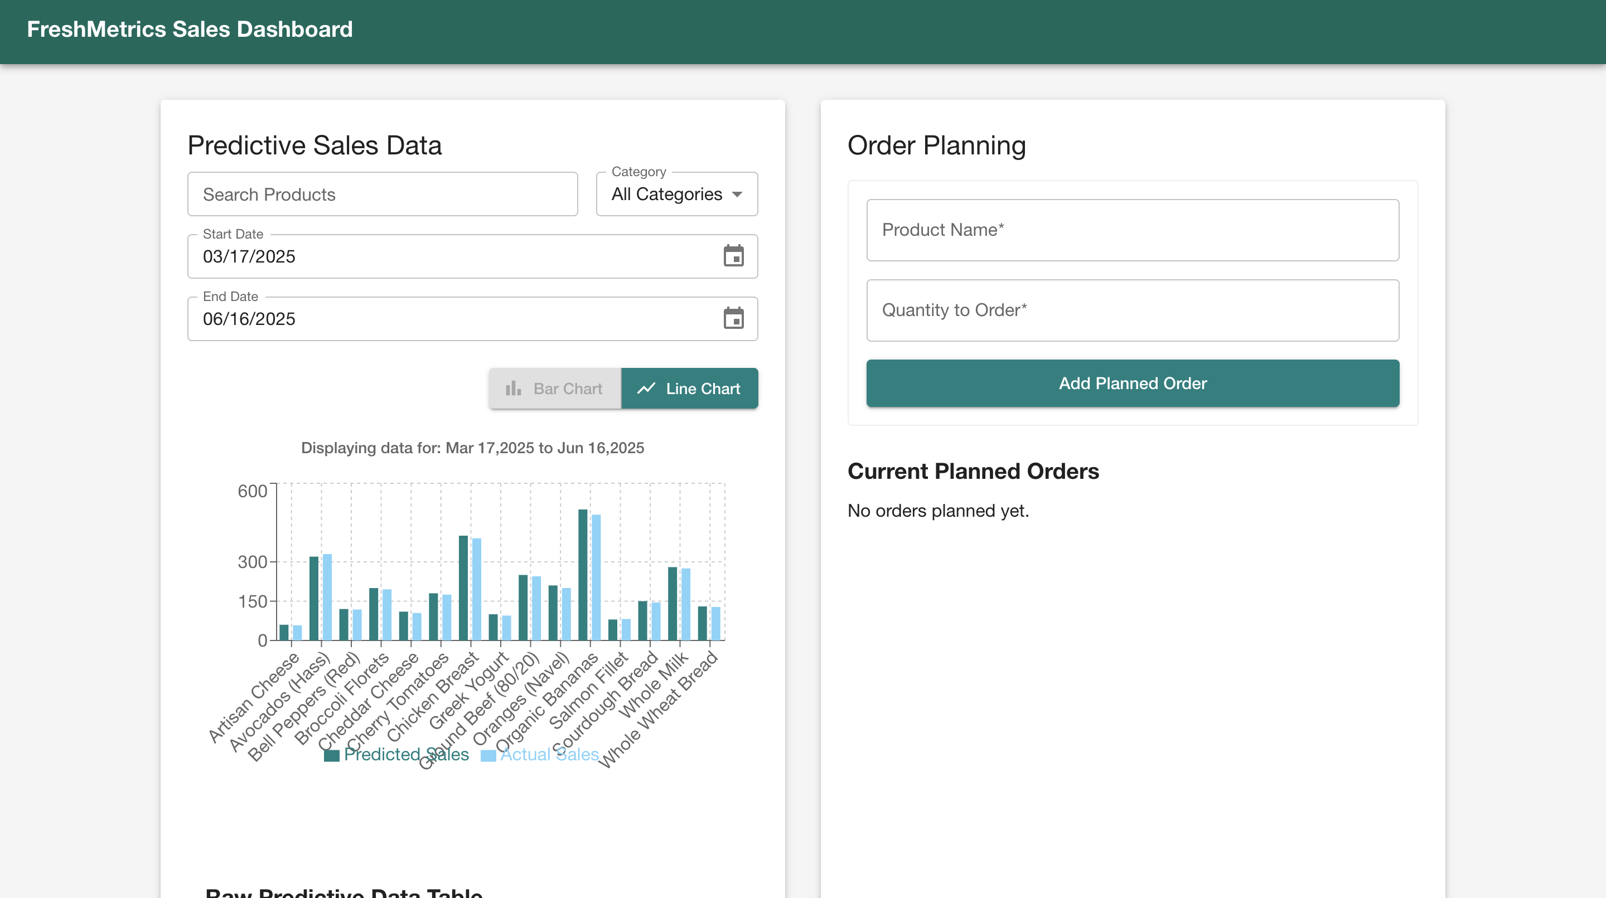Viewport: 1606px width, 898px height.
Task: Click the 'Displaying data for' date range text
Action: [x=472, y=448]
